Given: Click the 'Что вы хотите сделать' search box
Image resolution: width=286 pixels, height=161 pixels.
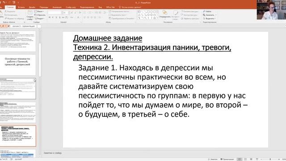Looking at the screenshot, I should click(130, 7).
